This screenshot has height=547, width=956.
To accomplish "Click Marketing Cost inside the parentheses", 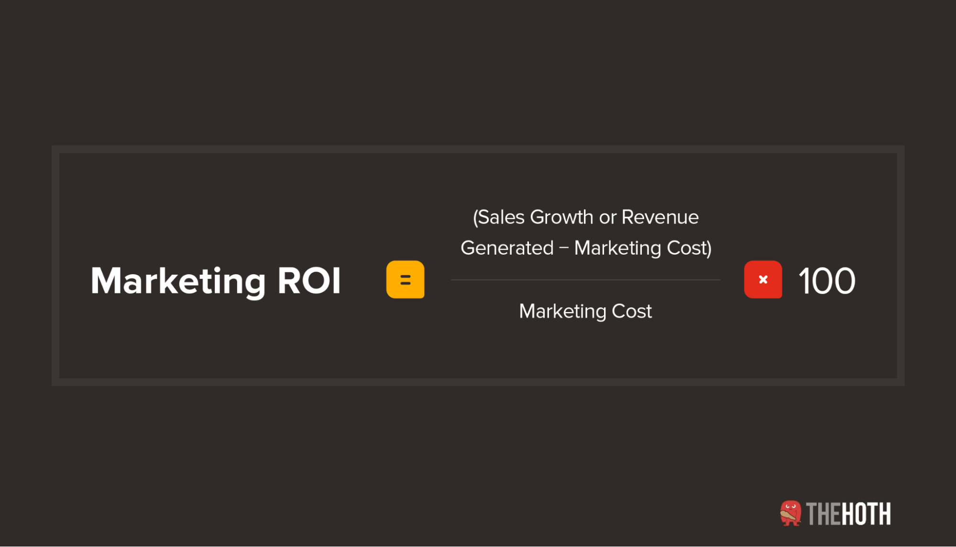I will coord(640,248).
